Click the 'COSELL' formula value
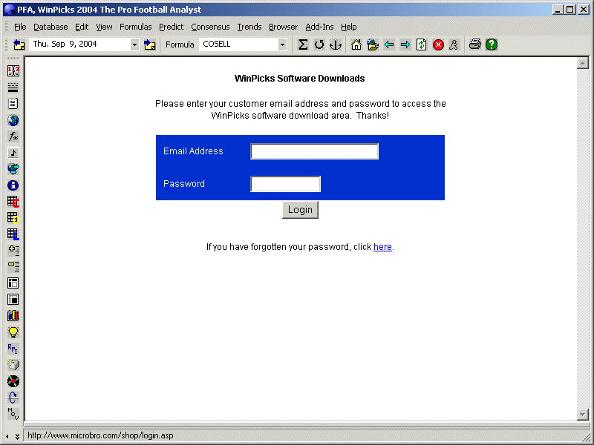Image resolution: width=594 pixels, height=445 pixels. (x=216, y=44)
